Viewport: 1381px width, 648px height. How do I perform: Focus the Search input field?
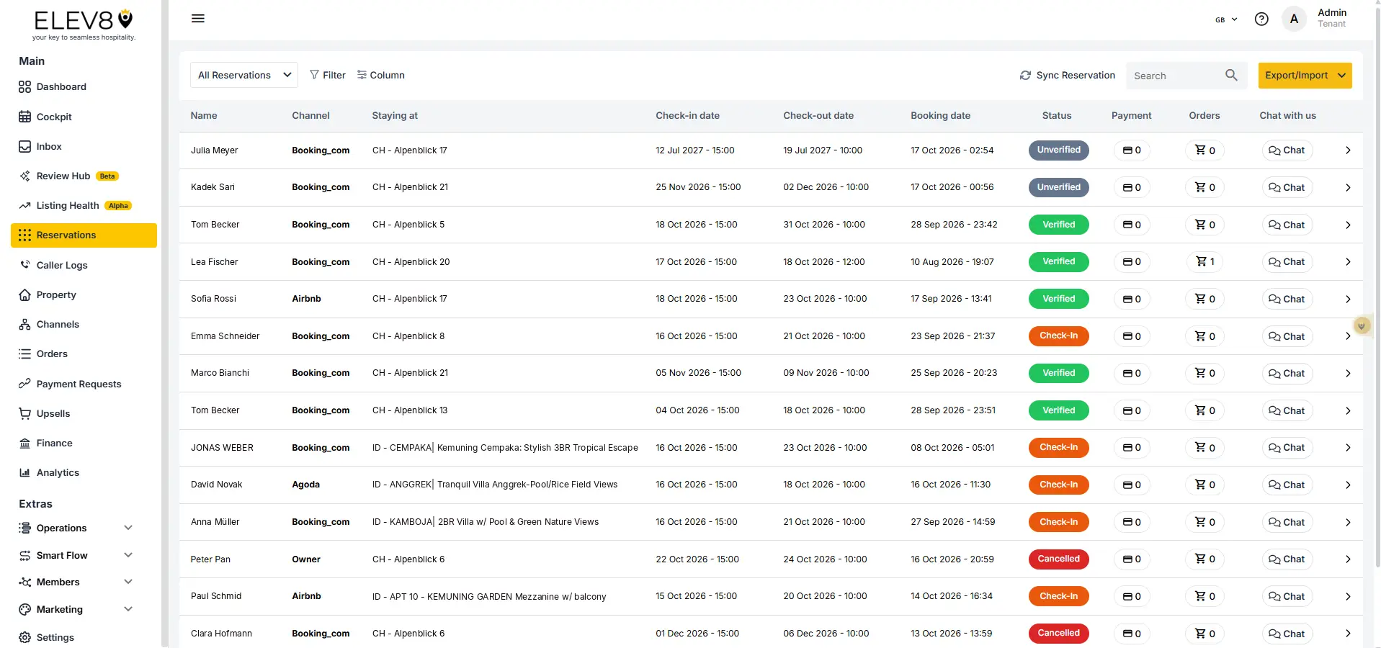click(1176, 76)
